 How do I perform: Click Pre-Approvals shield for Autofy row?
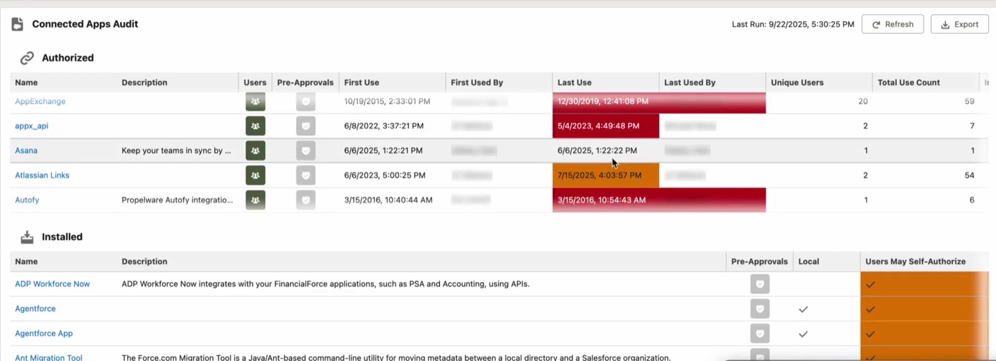pyautogui.click(x=306, y=200)
